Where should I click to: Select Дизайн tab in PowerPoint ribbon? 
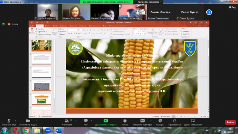pos(55,26)
